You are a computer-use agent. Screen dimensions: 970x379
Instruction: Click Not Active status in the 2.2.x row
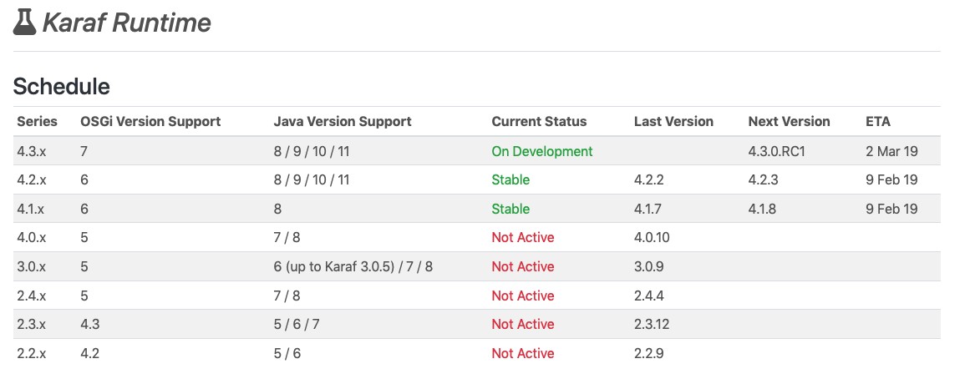522,353
